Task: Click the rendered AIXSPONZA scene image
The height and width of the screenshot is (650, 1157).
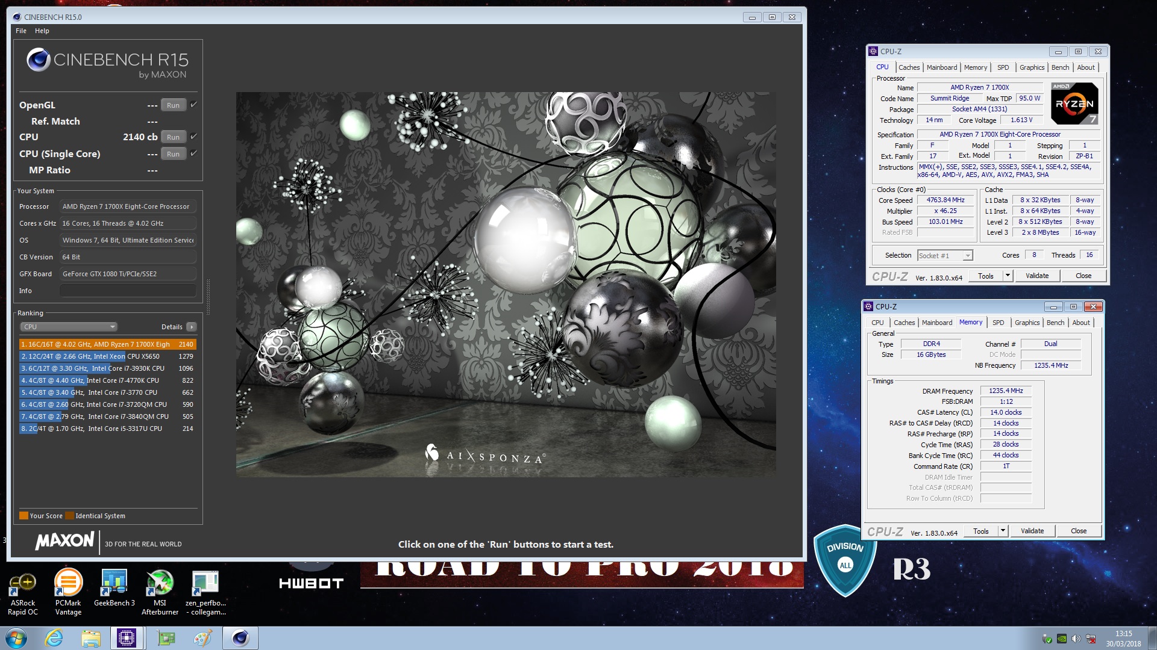Action: tap(506, 284)
